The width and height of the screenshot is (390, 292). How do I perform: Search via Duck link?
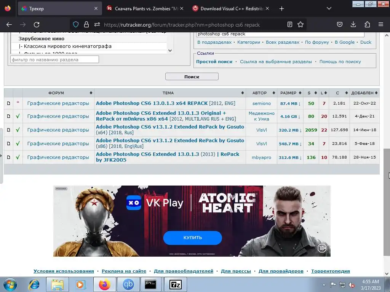(366, 42)
